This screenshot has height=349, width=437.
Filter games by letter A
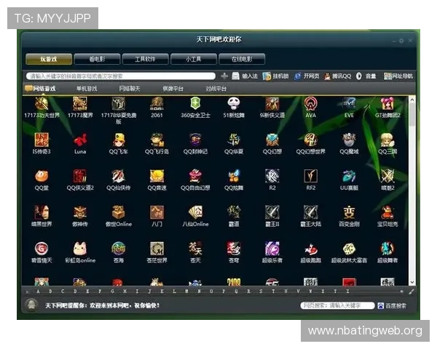click(x=38, y=292)
